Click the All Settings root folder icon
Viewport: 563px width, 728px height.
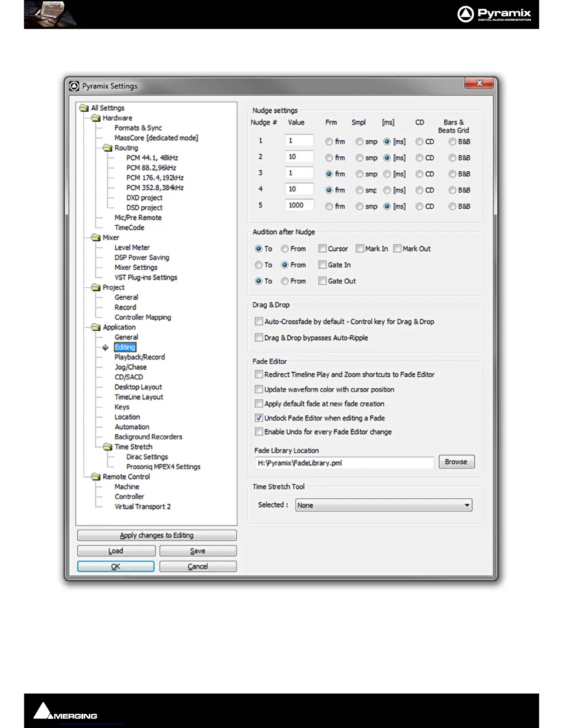pos(84,108)
